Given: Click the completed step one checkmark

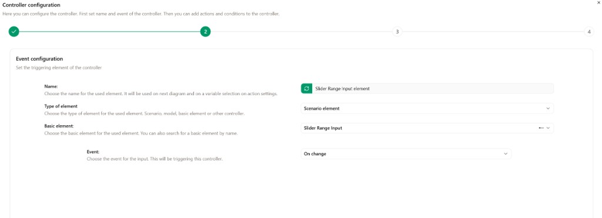Looking at the screenshot, I should 14,32.
